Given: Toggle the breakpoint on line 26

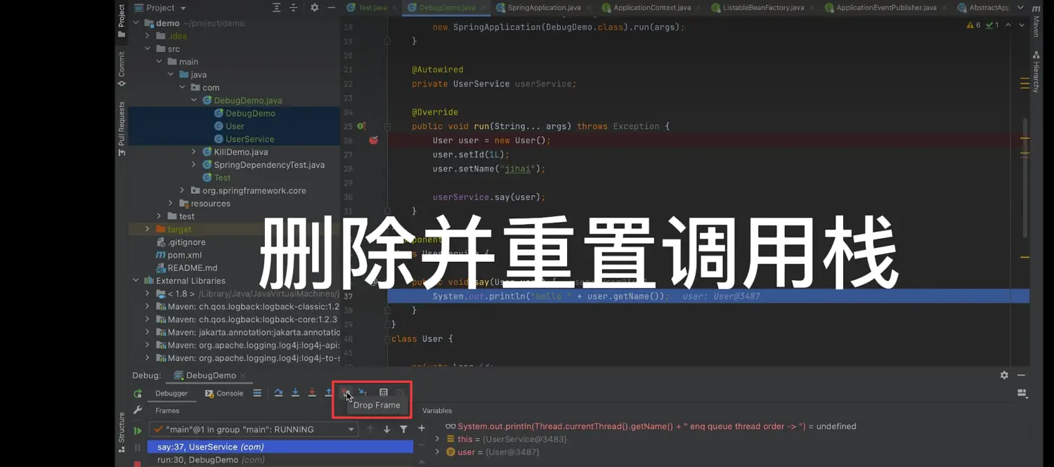Looking at the screenshot, I should 373,140.
